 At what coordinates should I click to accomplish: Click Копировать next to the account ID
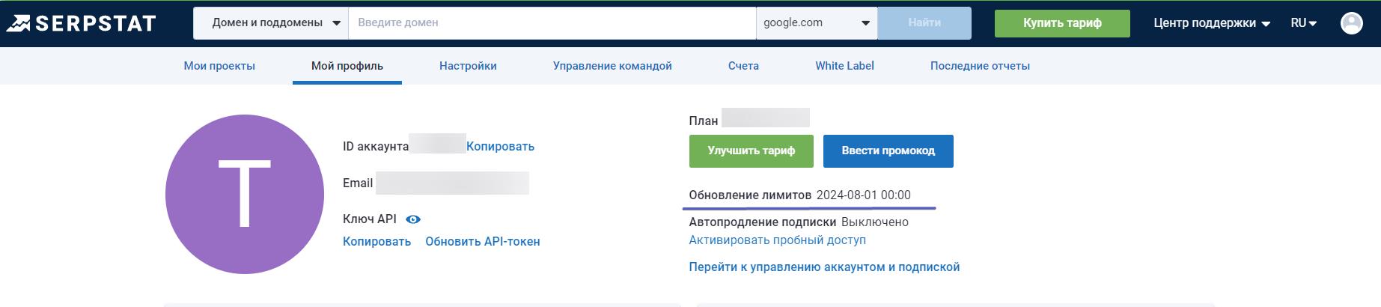point(500,147)
